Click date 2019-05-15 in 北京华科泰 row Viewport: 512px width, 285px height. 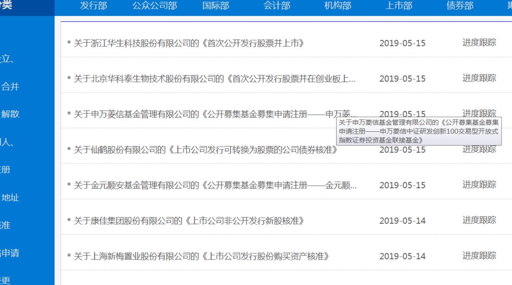(x=402, y=79)
